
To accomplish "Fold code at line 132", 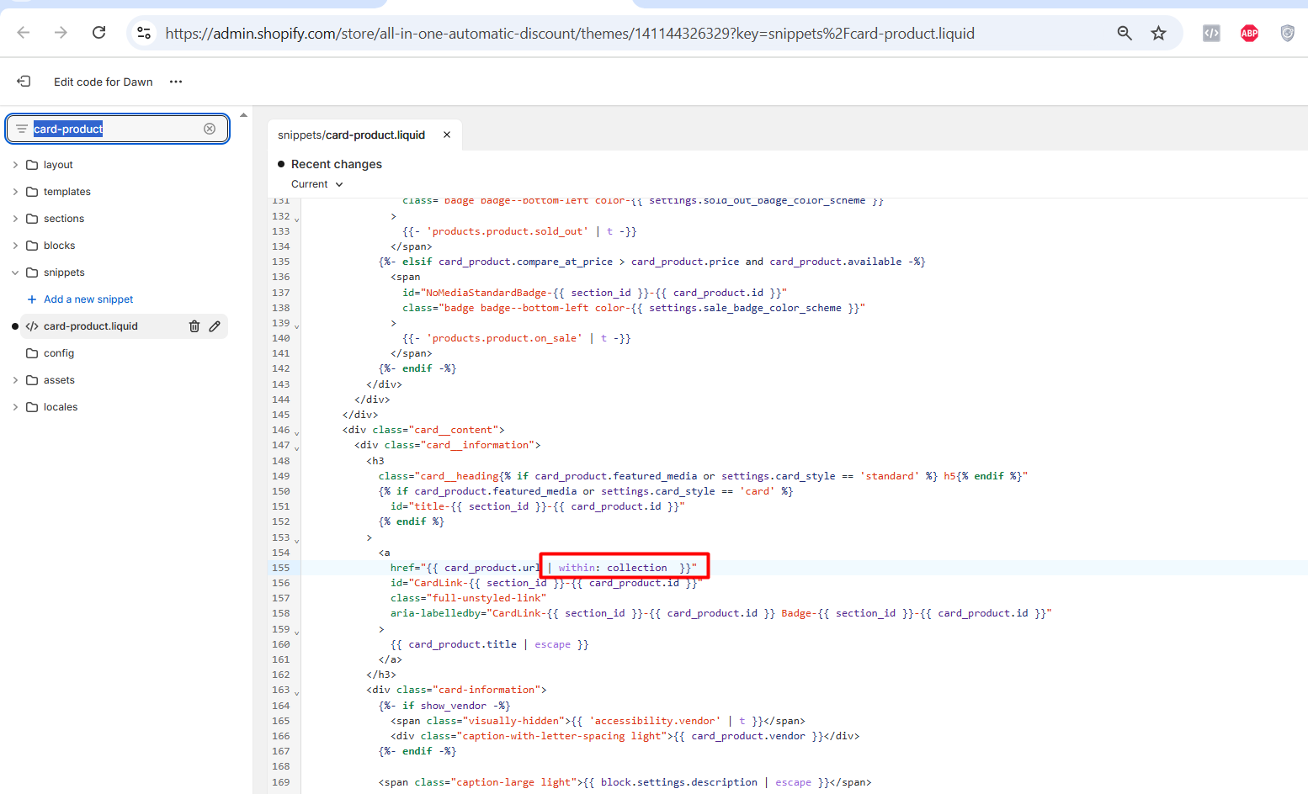I will pyautogui.click(x=296, y=219).
